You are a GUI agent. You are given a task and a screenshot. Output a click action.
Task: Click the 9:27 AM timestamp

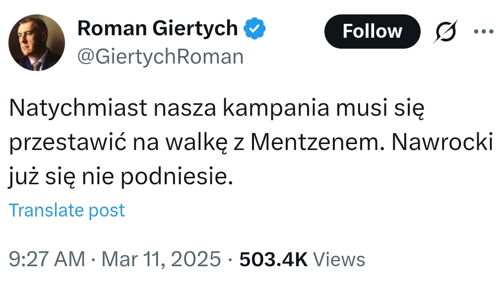(x=47, y=259)
